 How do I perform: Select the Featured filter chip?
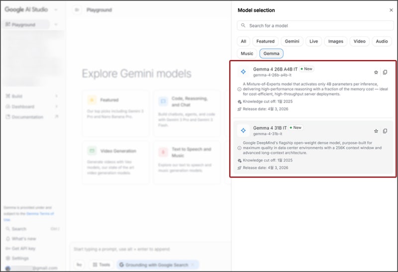pos(265,41)
